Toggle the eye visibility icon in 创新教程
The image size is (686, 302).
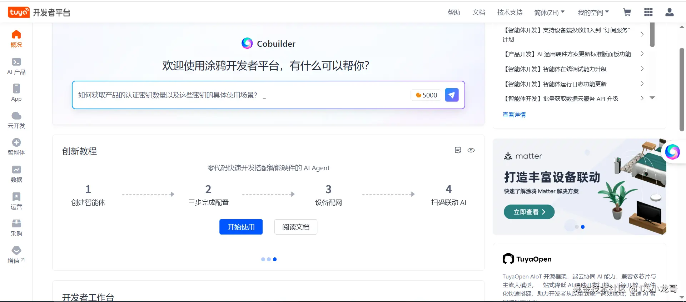point(471,150)
